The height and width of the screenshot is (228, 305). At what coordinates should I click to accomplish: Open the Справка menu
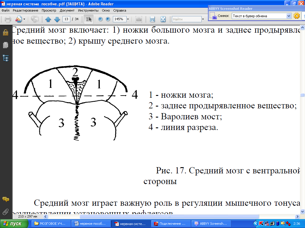tap(120, 10)
